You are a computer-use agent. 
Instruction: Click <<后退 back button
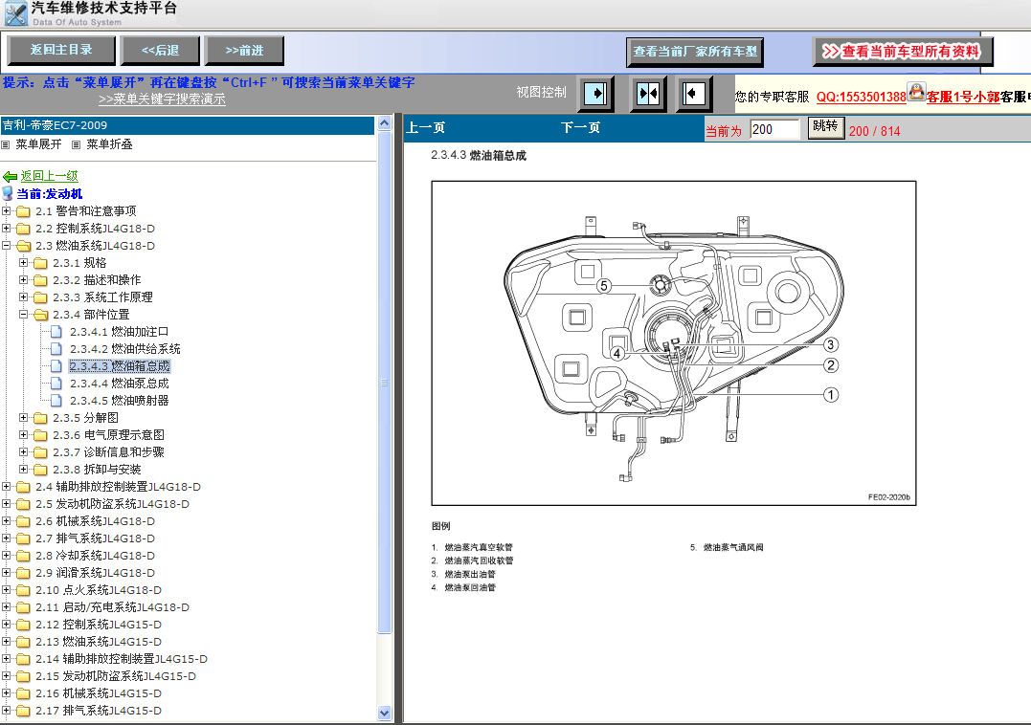coord(160,50)
